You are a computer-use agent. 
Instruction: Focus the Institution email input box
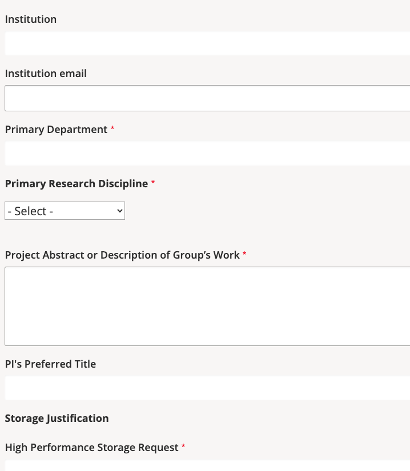207,98
